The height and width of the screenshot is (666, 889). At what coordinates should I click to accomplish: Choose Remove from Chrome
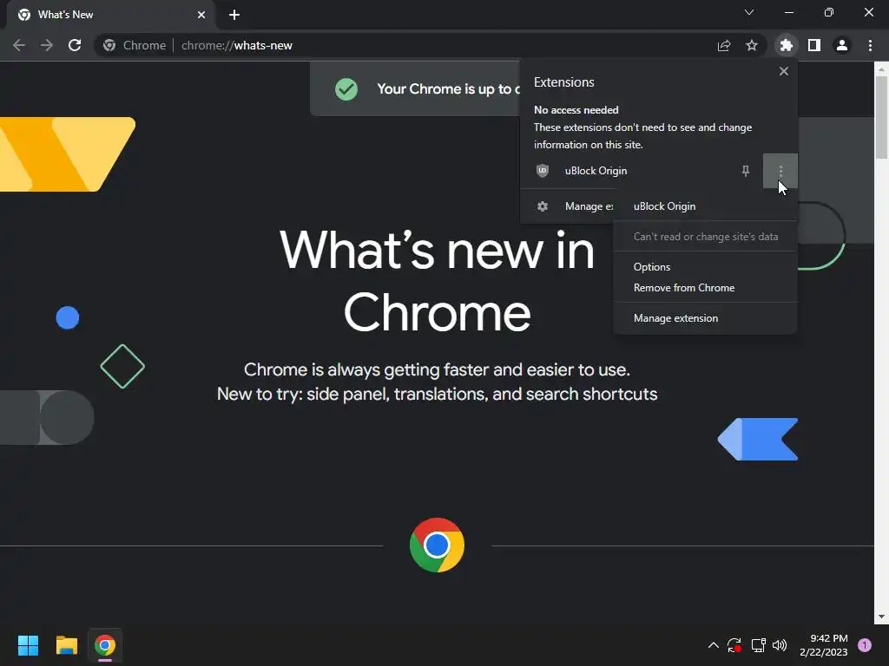[x=705, y=288]
